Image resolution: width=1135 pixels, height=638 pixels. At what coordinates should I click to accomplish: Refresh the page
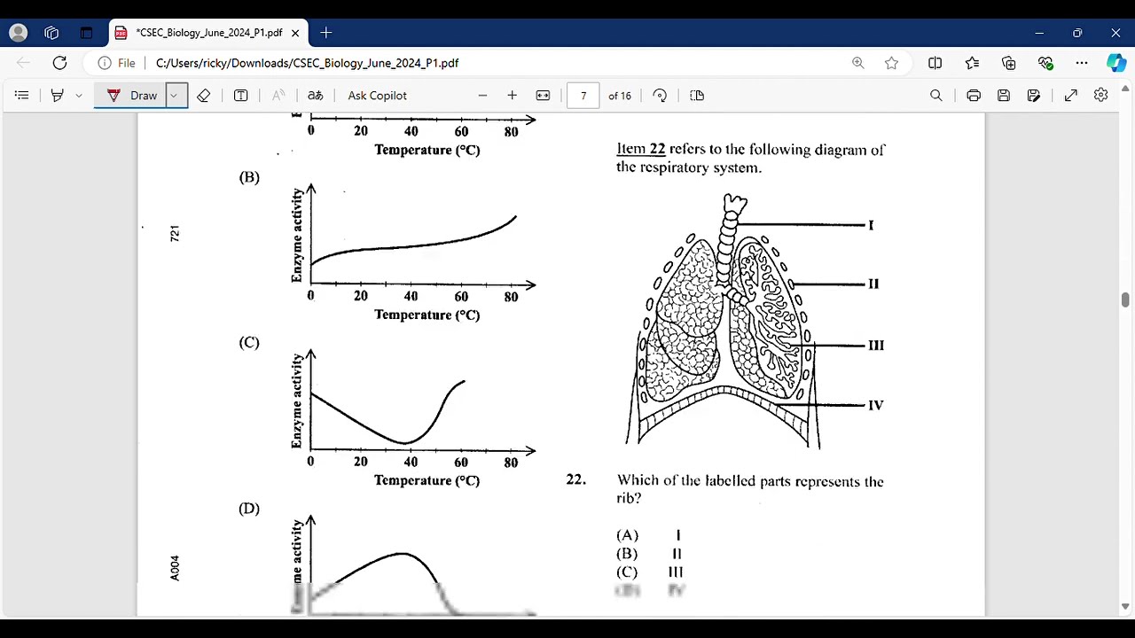click(x=59, y=63)
